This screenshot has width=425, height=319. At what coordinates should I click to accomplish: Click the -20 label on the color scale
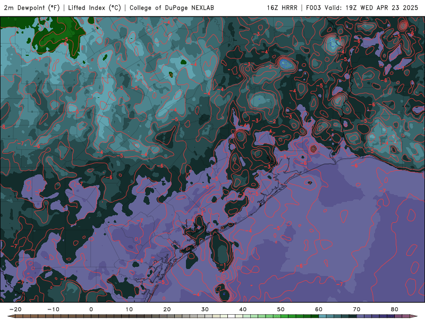click(x=15, y=309)
